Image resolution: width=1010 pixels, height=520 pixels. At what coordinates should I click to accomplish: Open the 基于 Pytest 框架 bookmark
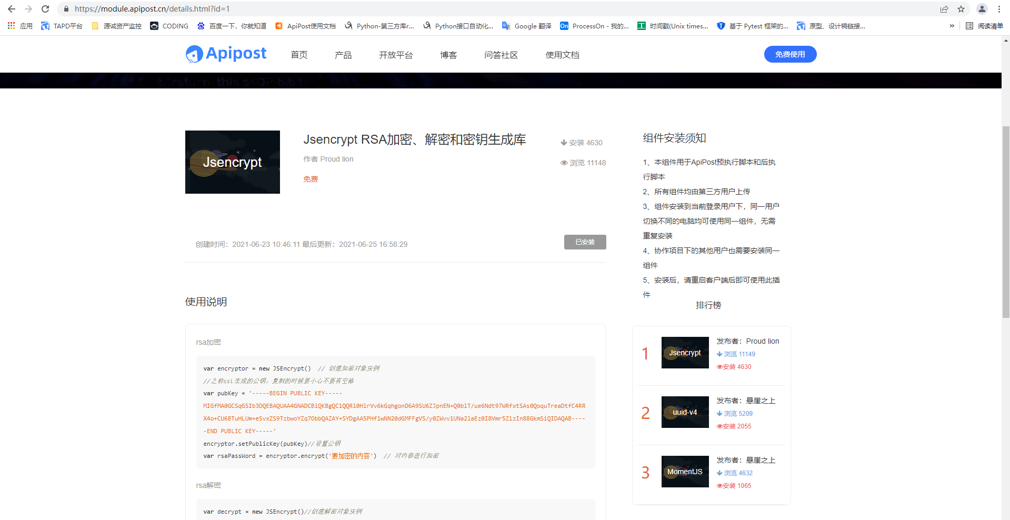[753, 26]
